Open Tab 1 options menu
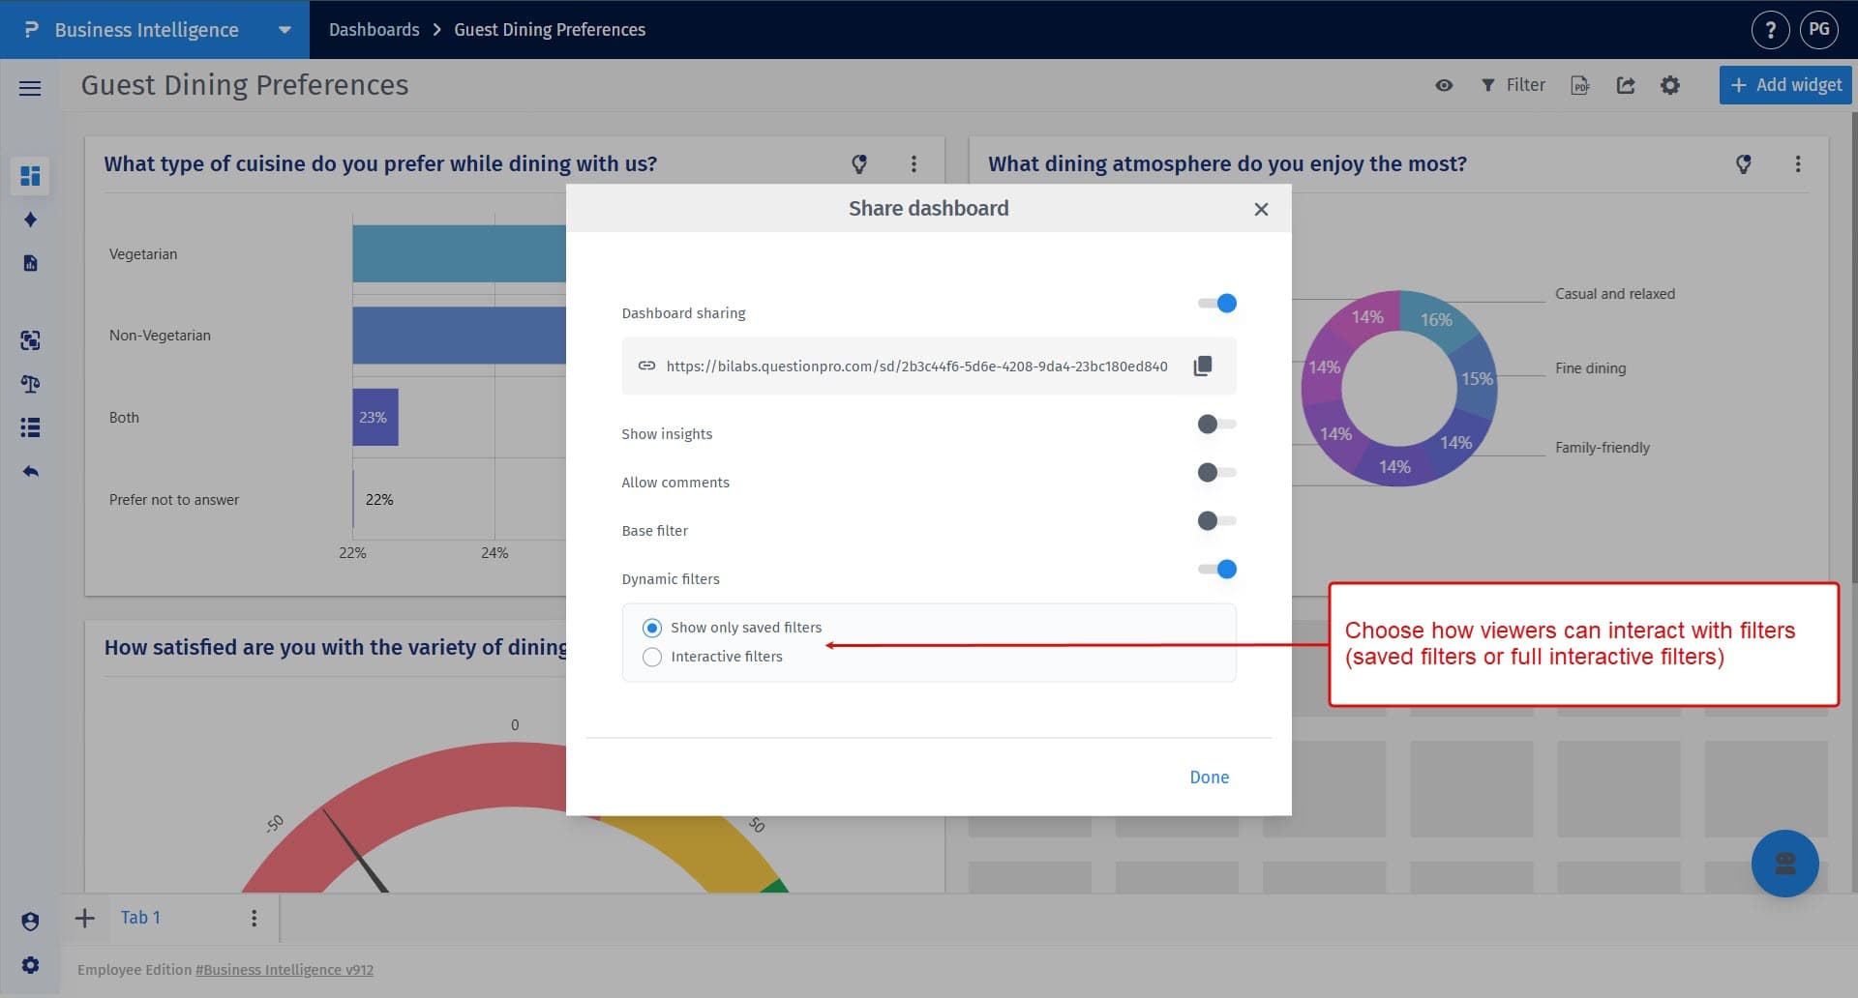 tap(254, 917)
